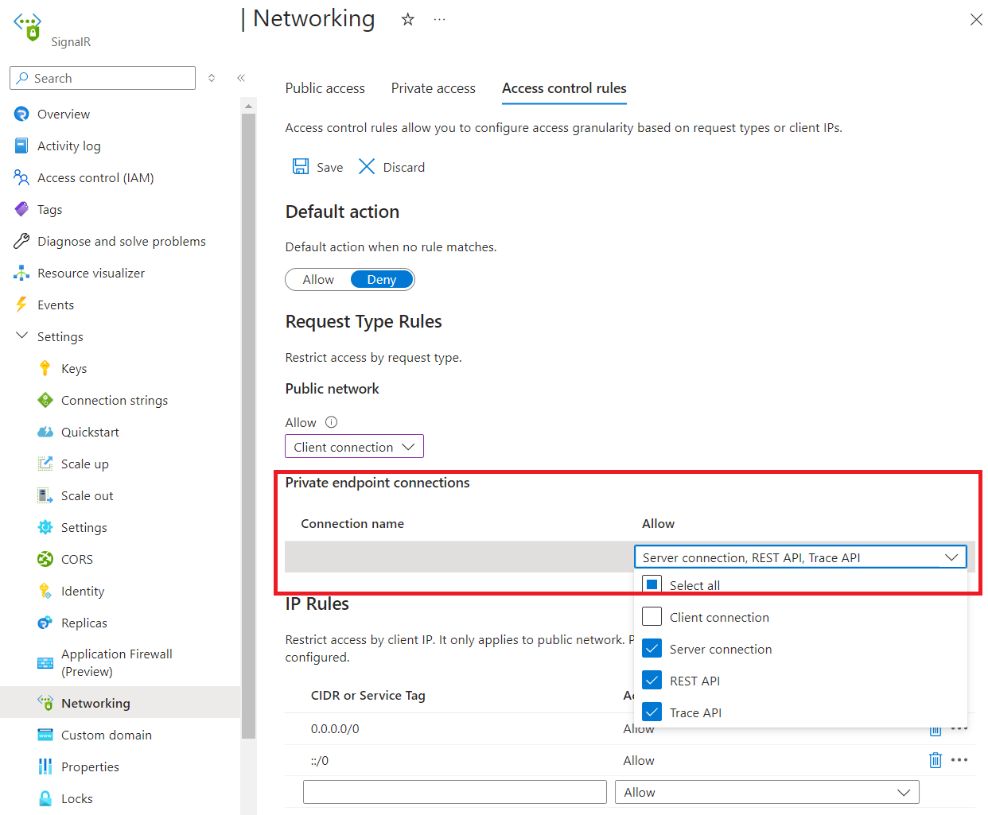The image size is (988, 815).
Task: Switch to the Public access tab
Action: 325,88
